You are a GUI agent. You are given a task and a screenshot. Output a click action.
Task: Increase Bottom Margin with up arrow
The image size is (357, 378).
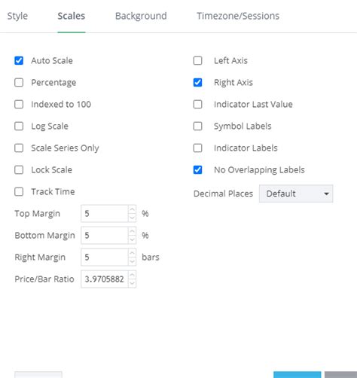click(x=132, y=231)
